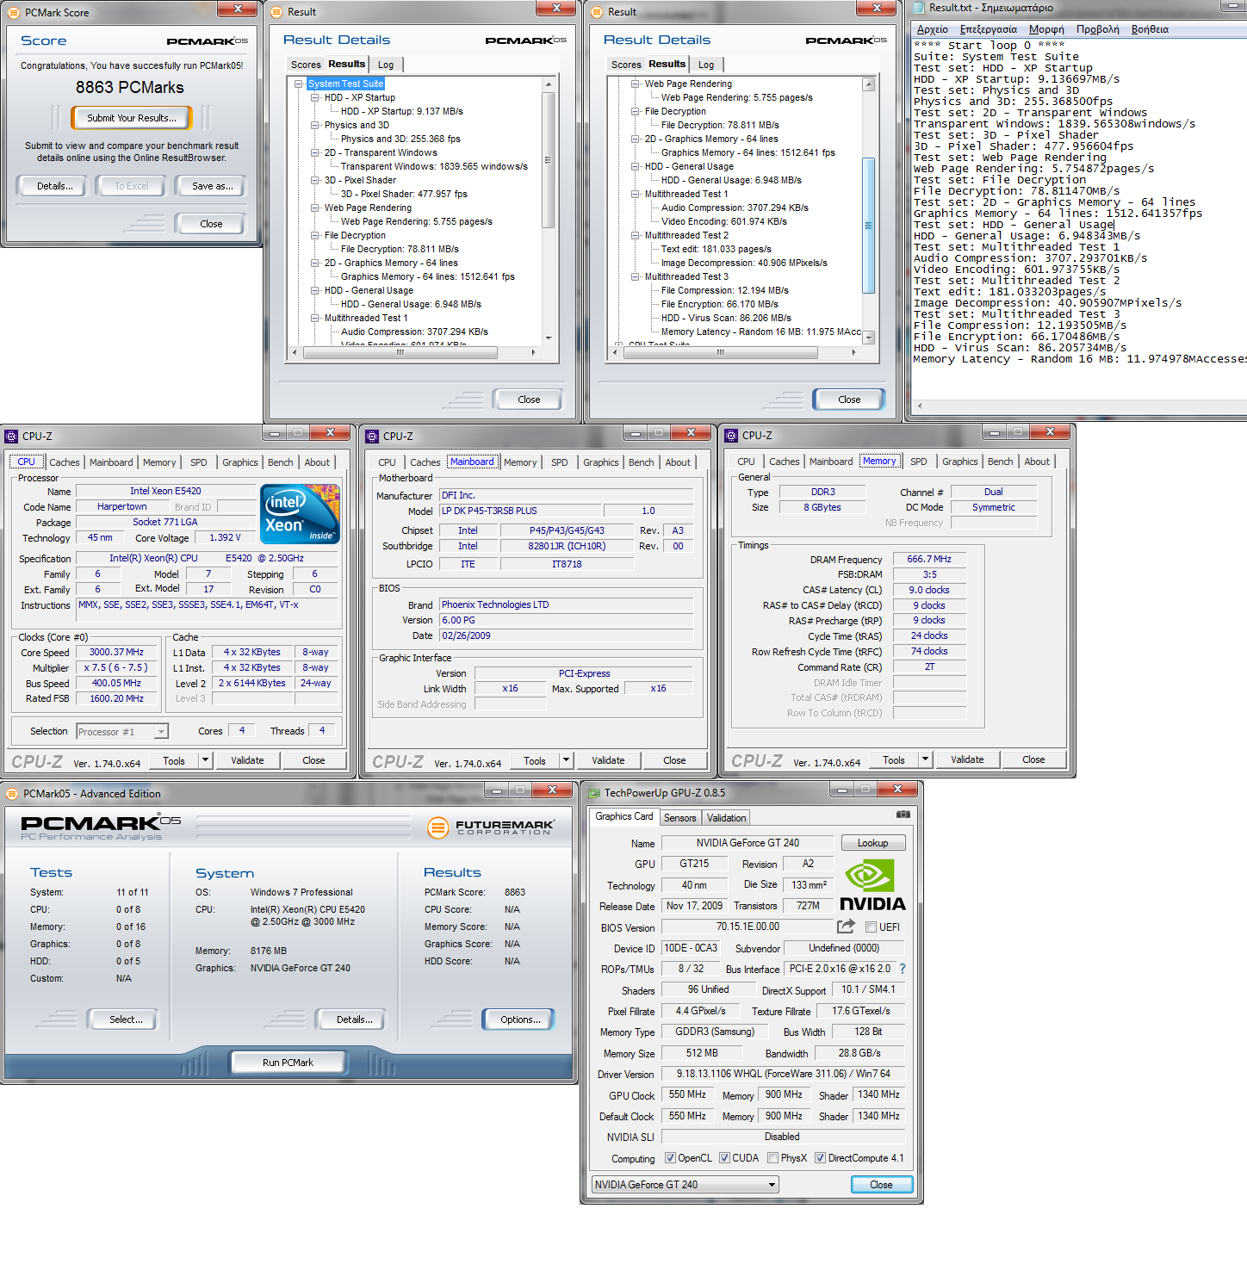This screenshot has width=1247, height=1283.
Task: Click the Bus Interface question mark icon
Action: click(x=903, y=969)
